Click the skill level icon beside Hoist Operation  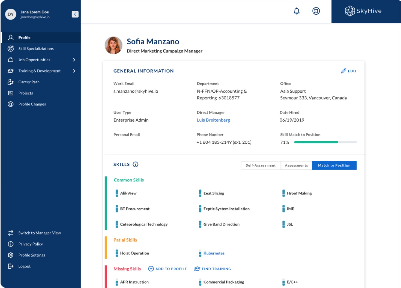click(117, 253)
